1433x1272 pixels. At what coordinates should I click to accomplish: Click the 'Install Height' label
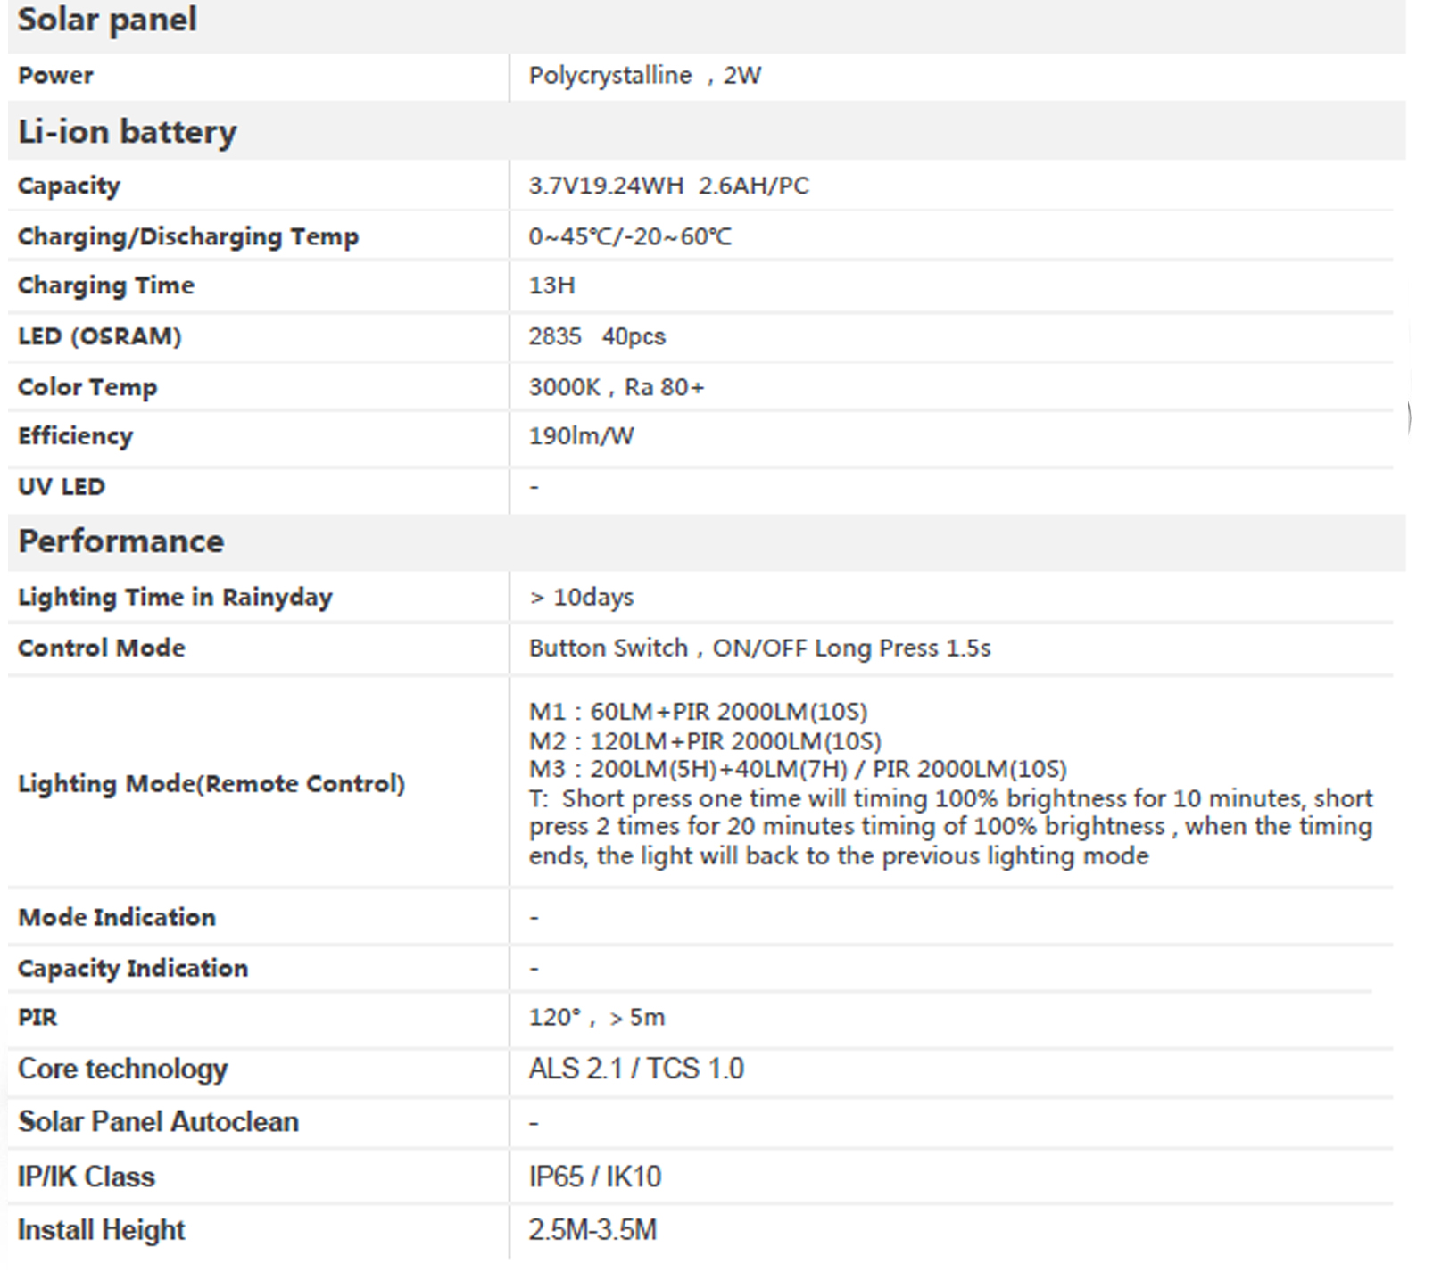102,1231
